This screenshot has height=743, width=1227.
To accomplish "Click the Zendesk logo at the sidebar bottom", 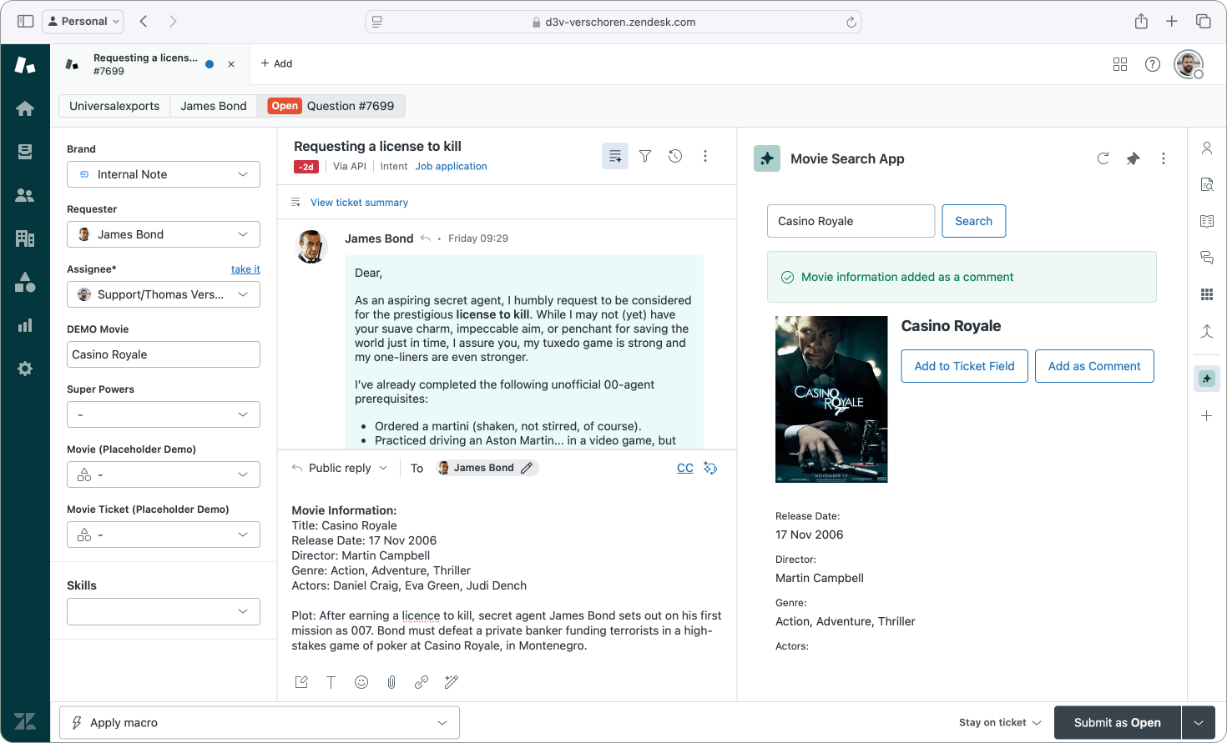I will 25,721.
